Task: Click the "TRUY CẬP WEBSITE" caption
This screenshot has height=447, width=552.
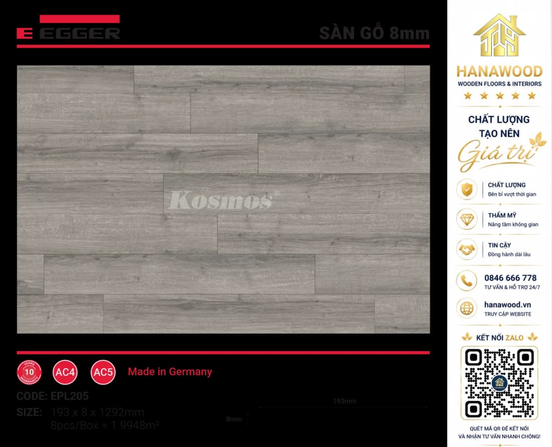Action: tap(508, 314)
